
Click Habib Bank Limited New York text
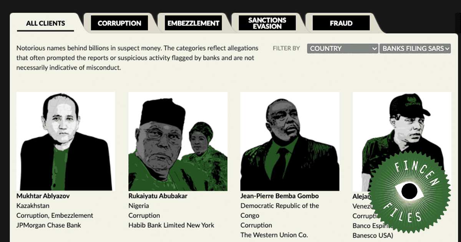coord(171,225)
